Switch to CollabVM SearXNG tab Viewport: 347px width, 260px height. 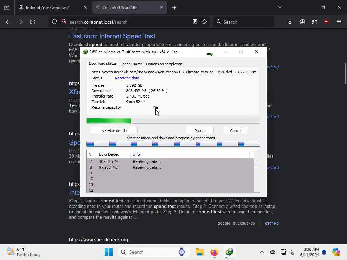[129, 7]
